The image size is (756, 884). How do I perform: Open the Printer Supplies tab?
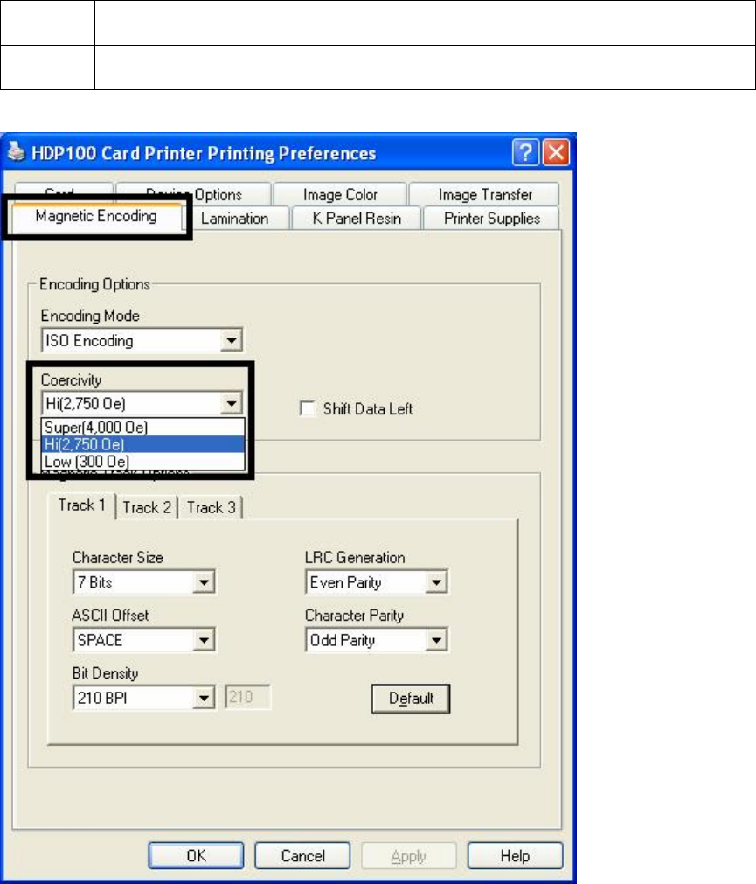[x=492, y=219]
